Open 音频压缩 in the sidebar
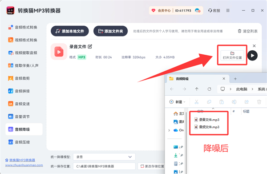The height and width of the screenshot is (174, 267). pyautogui.click(x=19, y=142)
